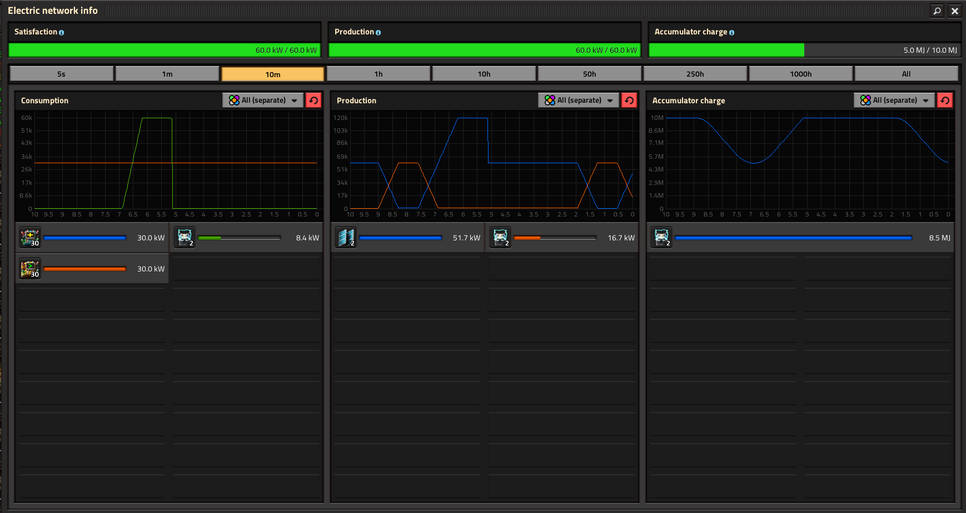The height and width of the screenshot is (513, 966).
Task: Click the accumulator icon in Consumption list
Action: coord(185,238)
